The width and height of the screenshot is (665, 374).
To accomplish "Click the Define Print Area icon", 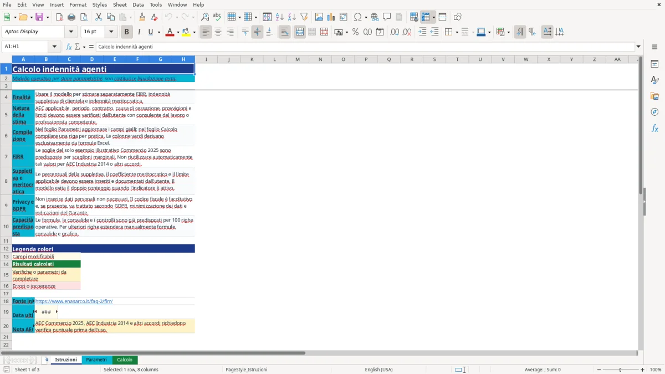I will (x=415, y=17).
